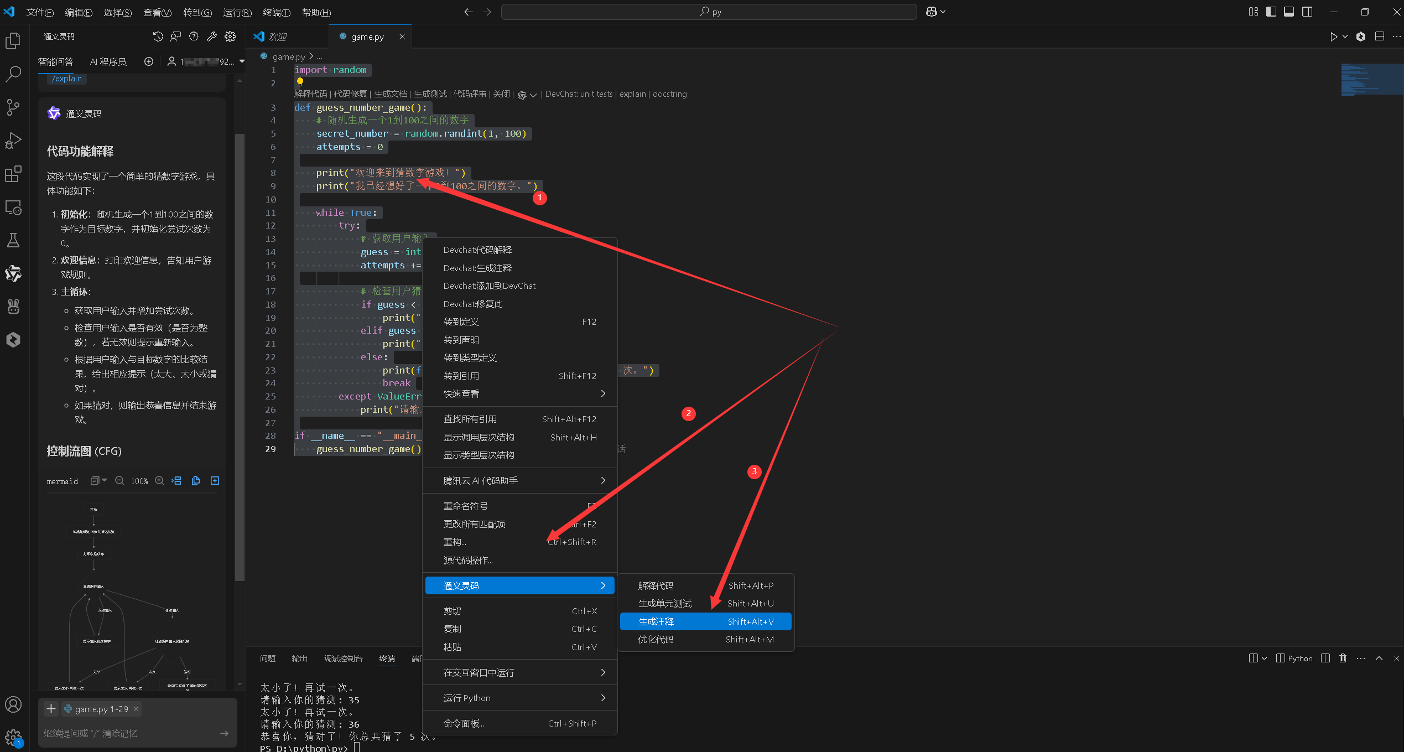Split the editor to the right
The width and height of the screenshot is (1404, 752).
click(1380, 37)
